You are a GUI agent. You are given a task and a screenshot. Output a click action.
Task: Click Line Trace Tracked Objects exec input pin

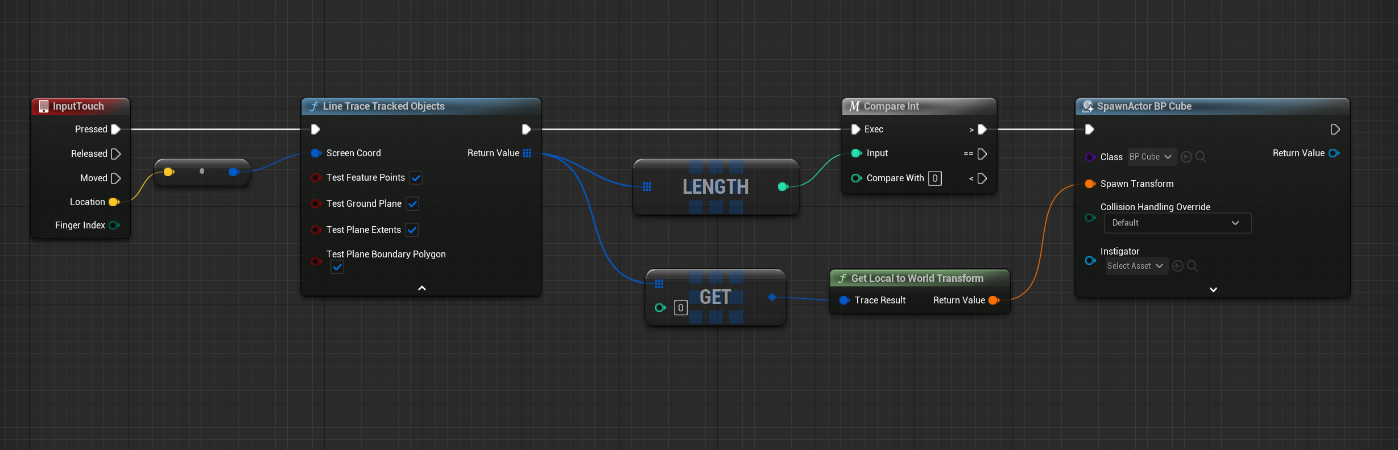pyautogui.click(x=316, y=129)
